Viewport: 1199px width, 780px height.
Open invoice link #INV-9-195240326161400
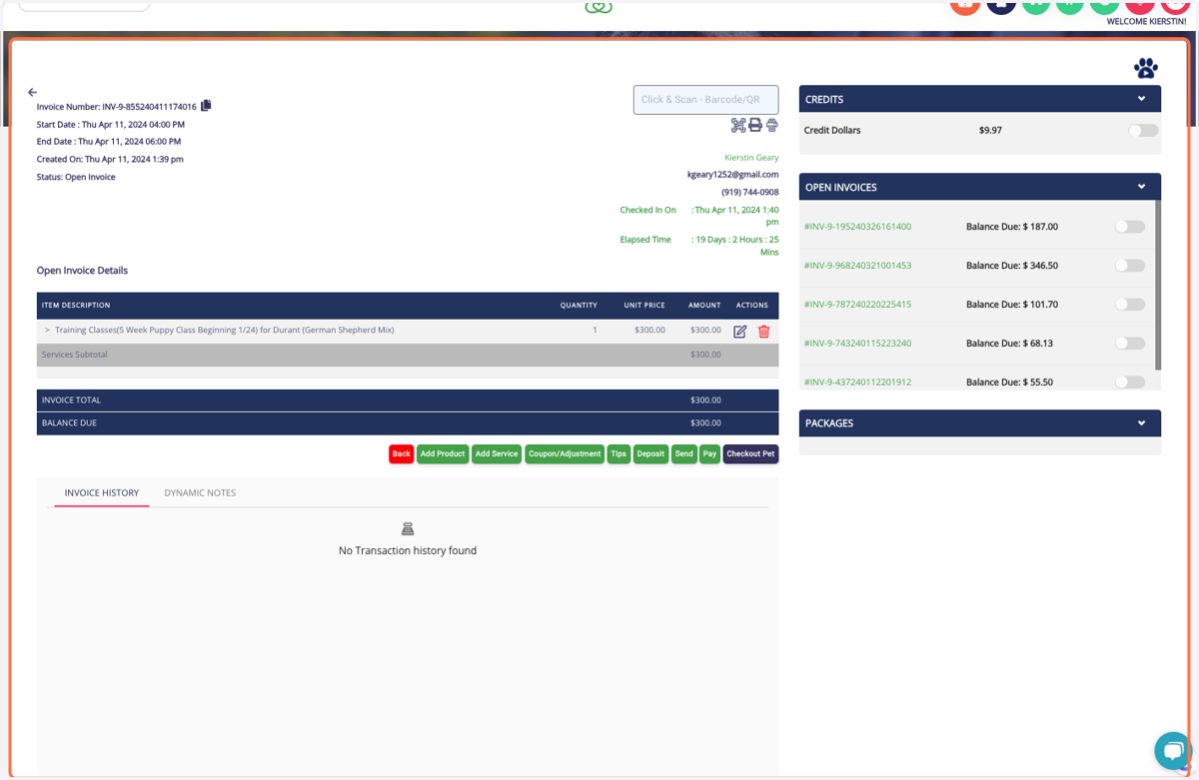coord(857,227)
